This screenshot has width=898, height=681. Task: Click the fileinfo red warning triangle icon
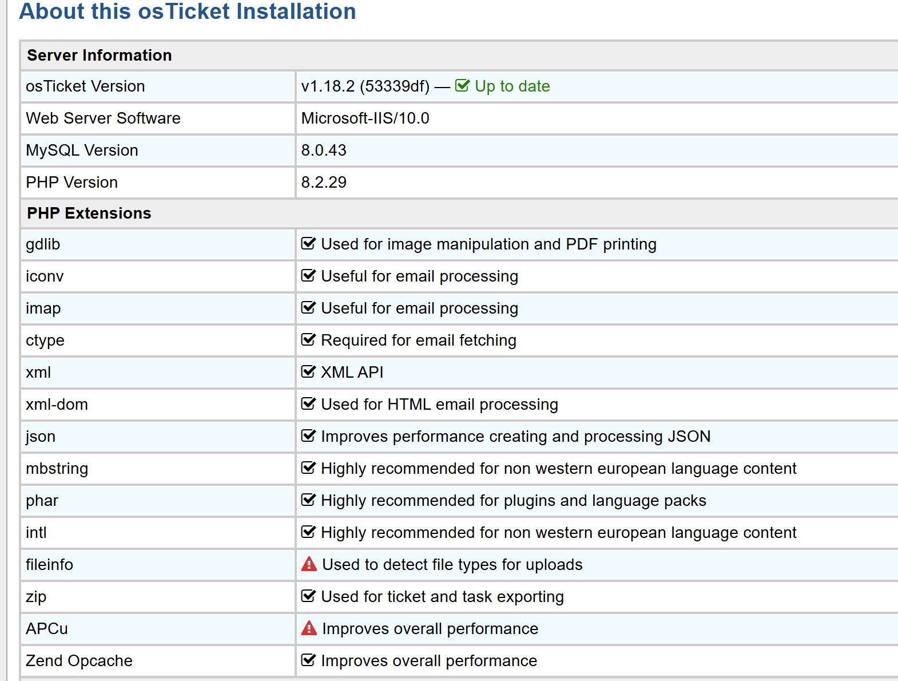pyautogui.click(x=309, y=564)
